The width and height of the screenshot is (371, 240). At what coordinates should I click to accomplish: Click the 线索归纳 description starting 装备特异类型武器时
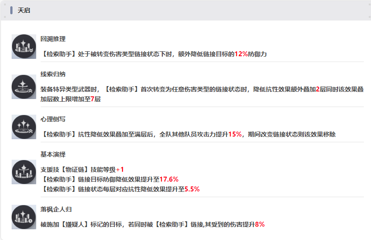[x=202, y=94]
